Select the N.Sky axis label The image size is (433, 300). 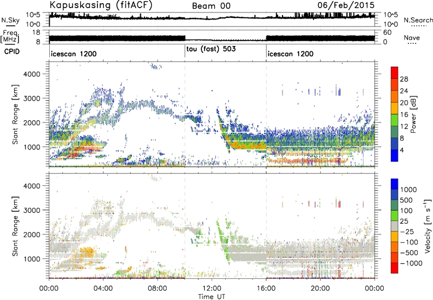point(10,20)
